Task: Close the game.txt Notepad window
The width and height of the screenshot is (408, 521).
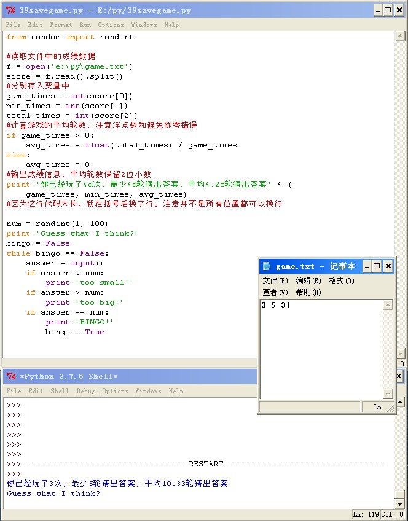Action: tap(388, 266)
